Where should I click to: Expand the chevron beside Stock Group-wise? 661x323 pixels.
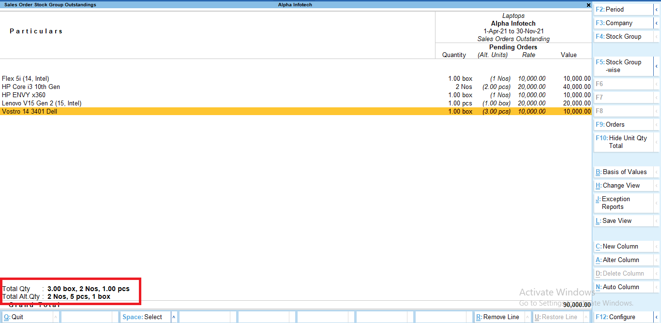click(x=657, y=66)
